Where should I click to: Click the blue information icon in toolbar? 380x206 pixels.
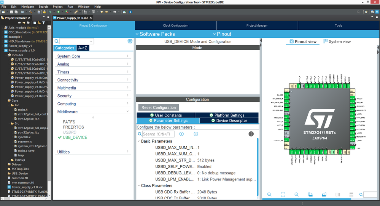coord(130,12)
